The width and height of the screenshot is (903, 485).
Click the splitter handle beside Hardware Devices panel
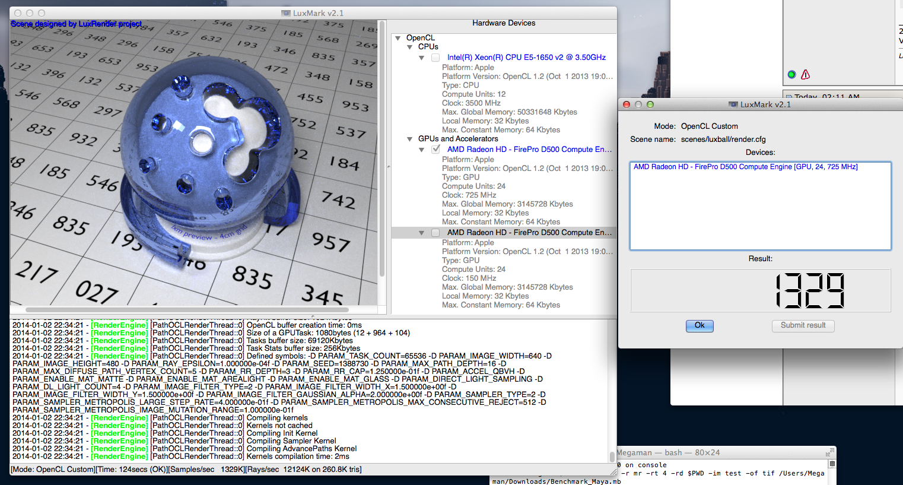[389, 167]
